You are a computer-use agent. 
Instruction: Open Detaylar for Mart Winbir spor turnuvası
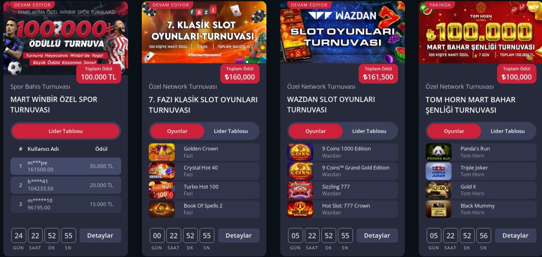pos(100,236)
